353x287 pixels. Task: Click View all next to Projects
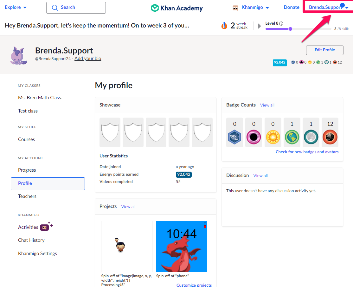pyautogui.click(x=128, y=207)
